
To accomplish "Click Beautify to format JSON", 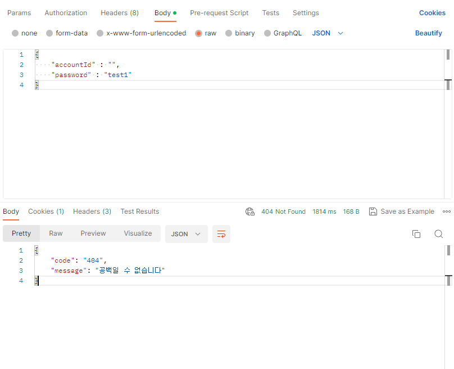I will [x=429, y=33].
